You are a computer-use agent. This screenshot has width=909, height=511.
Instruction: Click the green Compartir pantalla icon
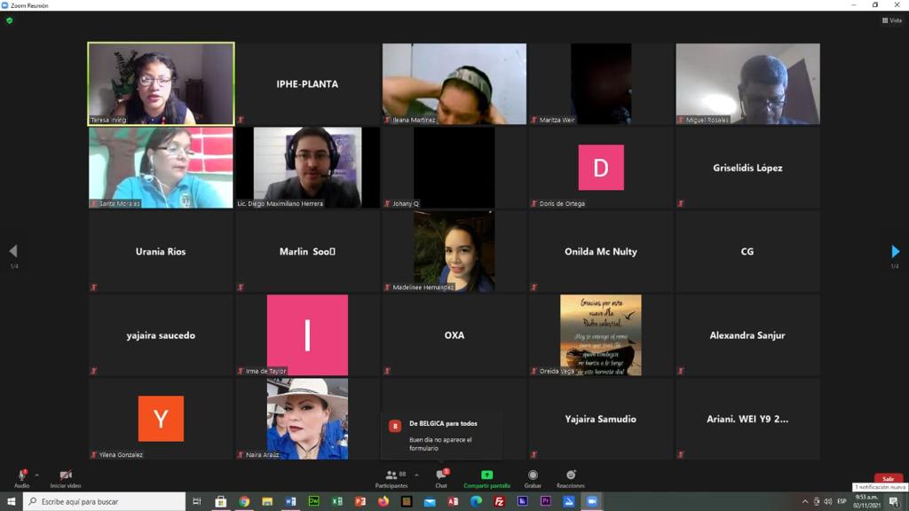pos(487,476)
